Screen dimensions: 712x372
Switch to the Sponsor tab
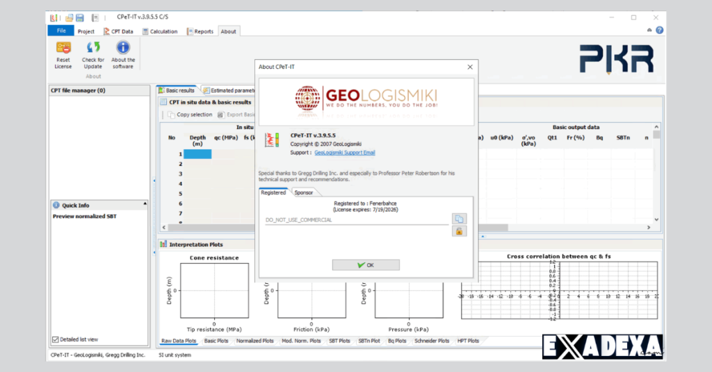click(303, 192)
